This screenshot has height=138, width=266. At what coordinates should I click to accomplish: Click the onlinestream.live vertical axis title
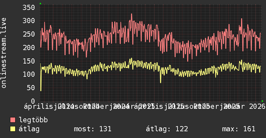tap(4, 53)
